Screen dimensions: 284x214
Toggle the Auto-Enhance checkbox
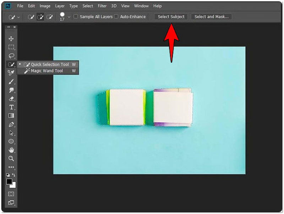pos(116,17)
